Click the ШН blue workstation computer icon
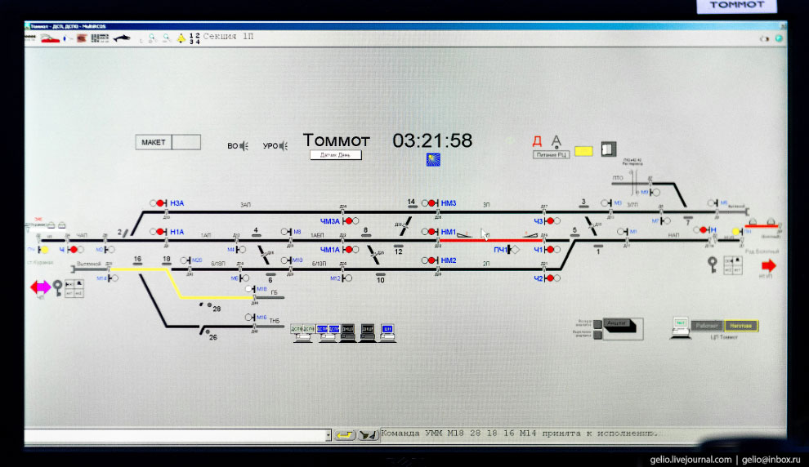 387,333
